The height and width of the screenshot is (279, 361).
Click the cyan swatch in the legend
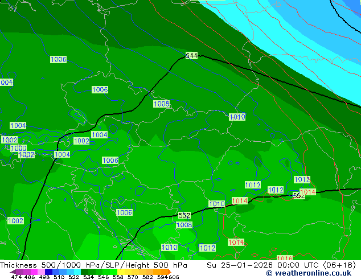pos(77,272)
